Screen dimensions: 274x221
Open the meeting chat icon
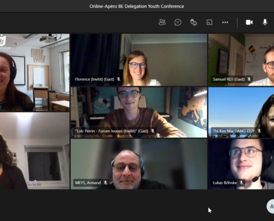178,22
